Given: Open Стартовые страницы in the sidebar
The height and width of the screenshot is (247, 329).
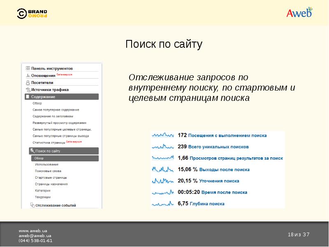Looking at the screenshot, I should pos(51,178).
